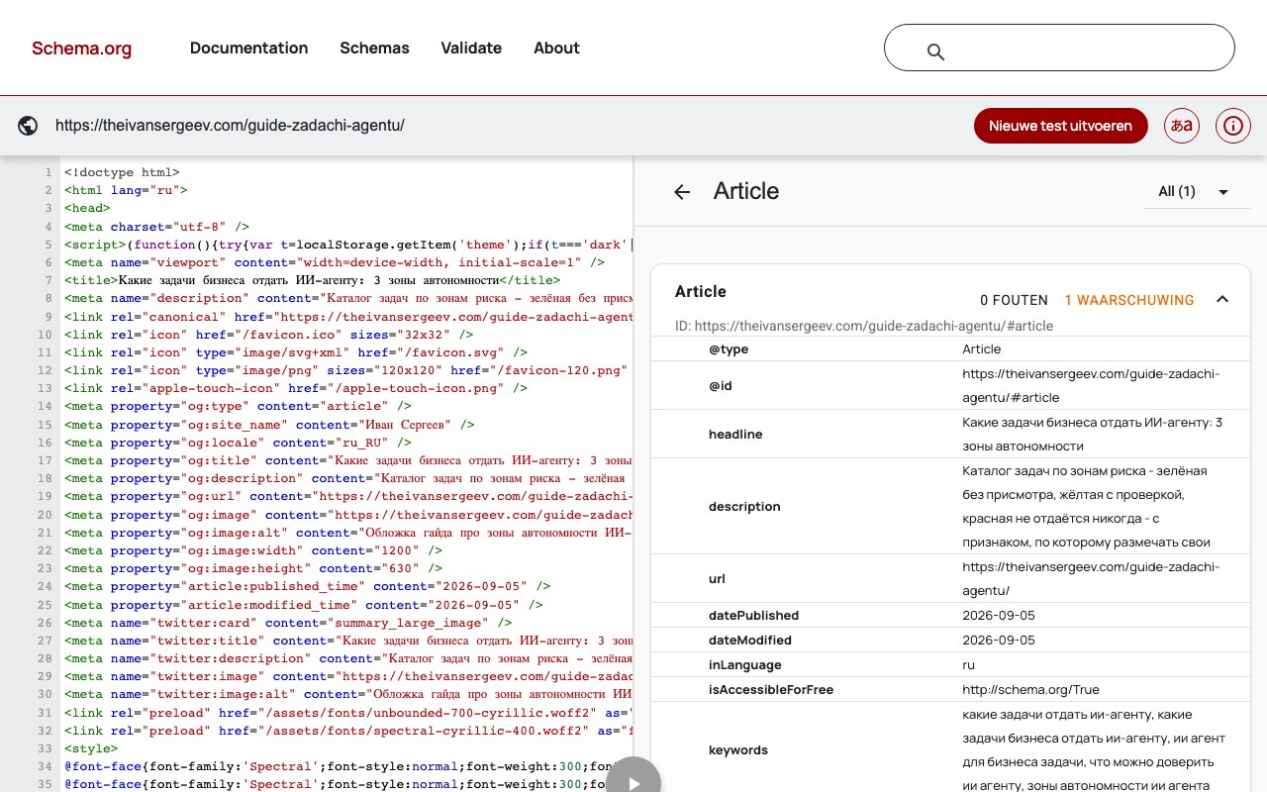Focus the site search input field
Image resolution: width=1267 pixels, height=792 pixels.
tap(1059, 48)
